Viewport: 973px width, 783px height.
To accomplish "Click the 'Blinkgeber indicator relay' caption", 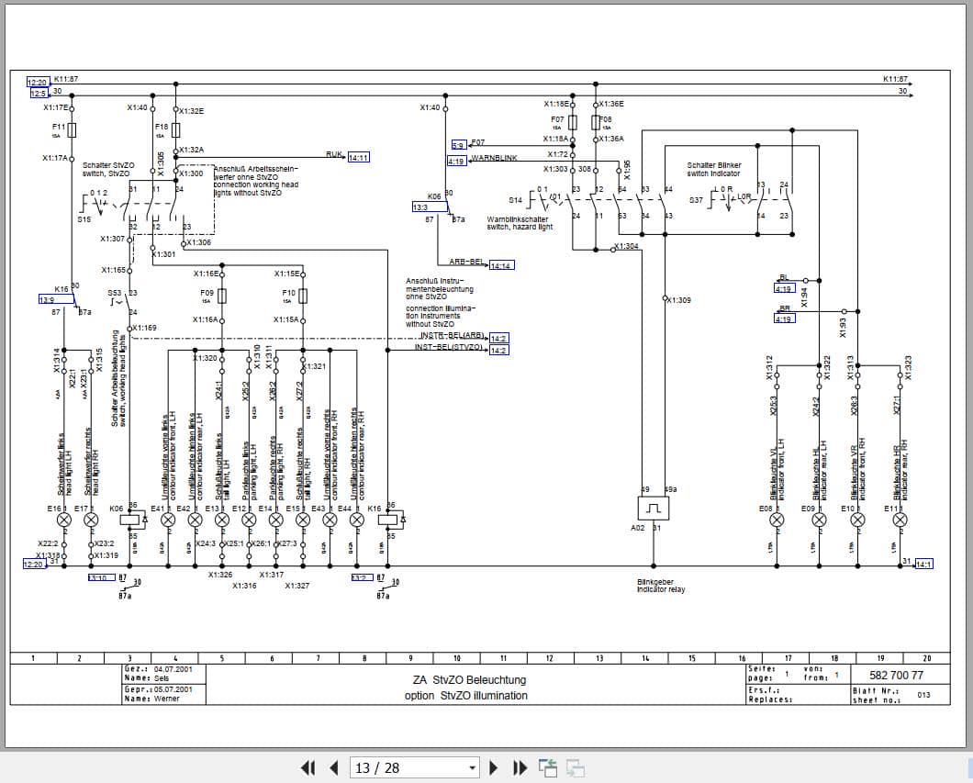I will 661,586.
